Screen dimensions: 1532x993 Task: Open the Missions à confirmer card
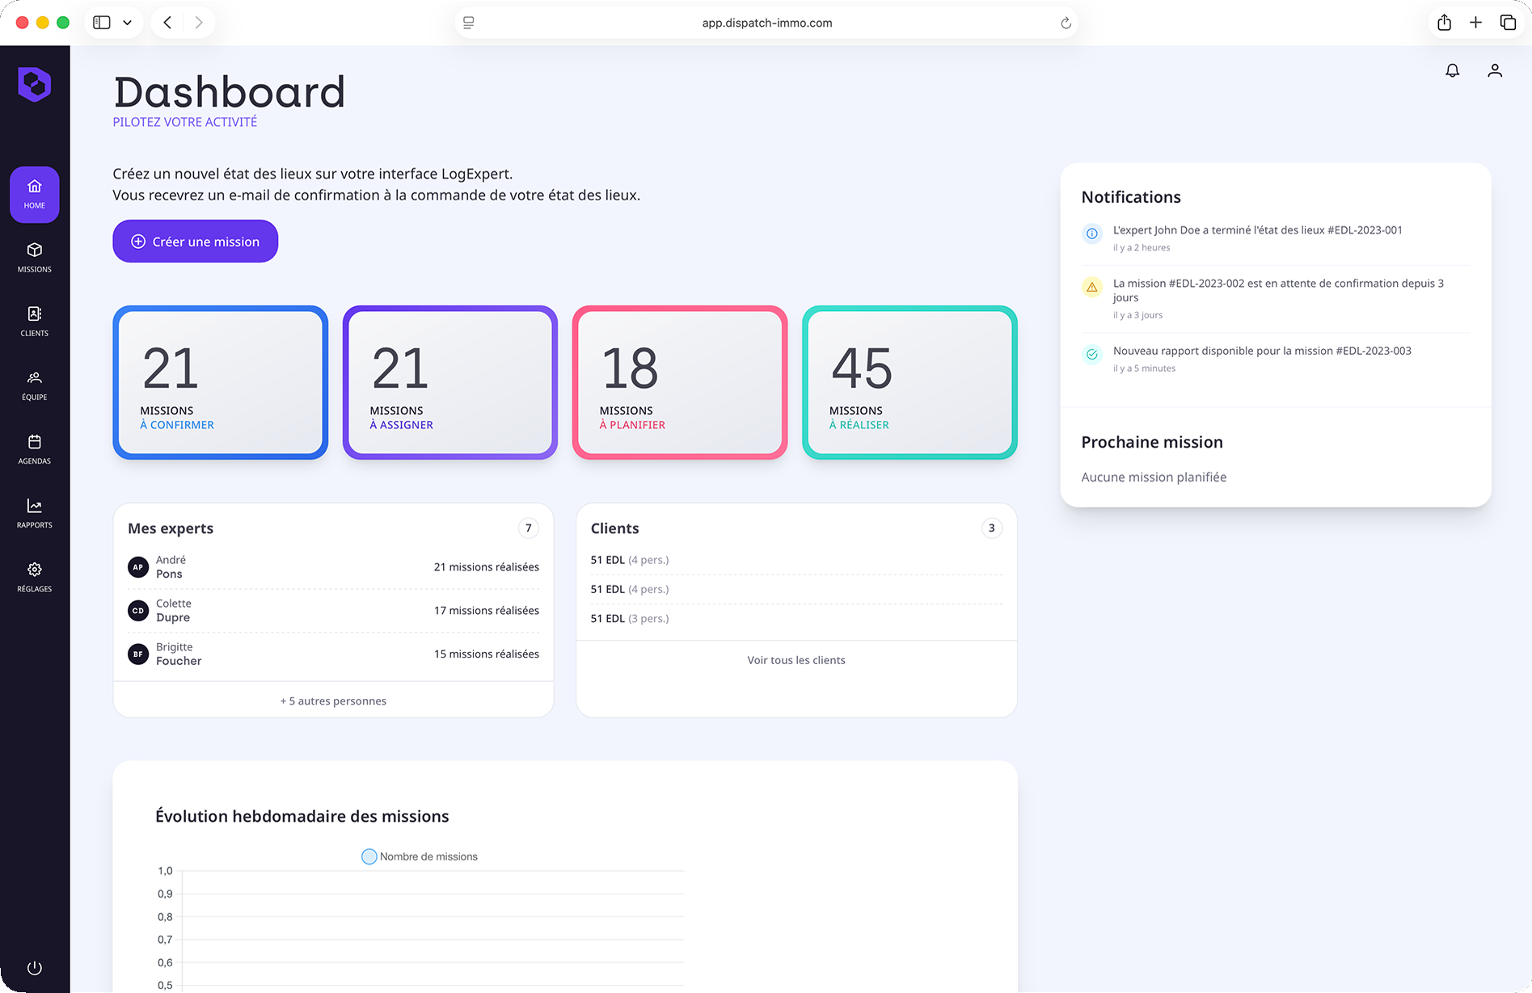(x=220, y=382)
